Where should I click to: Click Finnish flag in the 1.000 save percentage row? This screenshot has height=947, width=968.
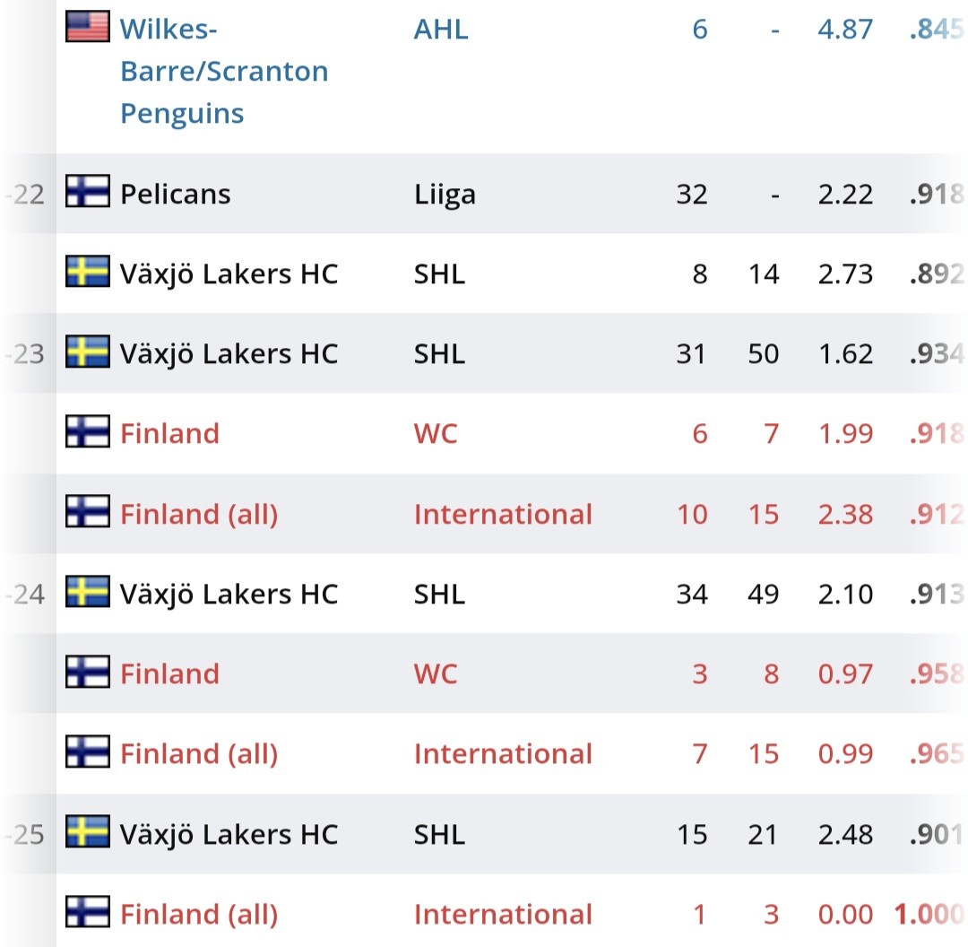click(x=88, y=913)
